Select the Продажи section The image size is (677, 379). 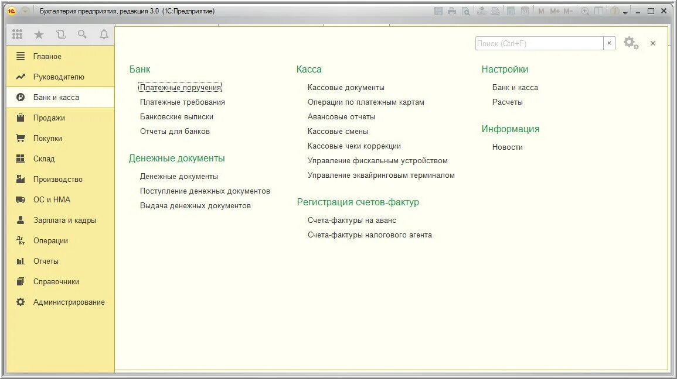pos(60,118)
